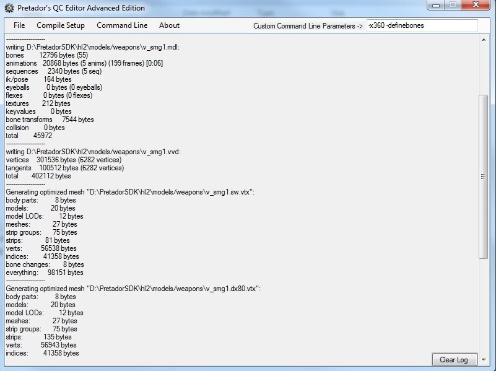
Task: Click the log scrollbar down arrow
Action: coord(484,360)
